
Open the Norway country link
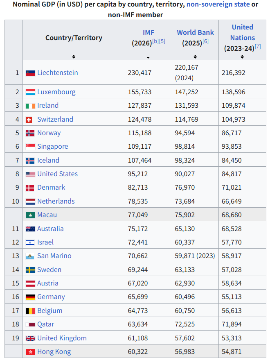(49, 133)
